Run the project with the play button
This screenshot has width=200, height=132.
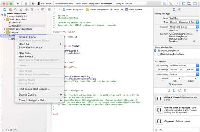[18, 4]
